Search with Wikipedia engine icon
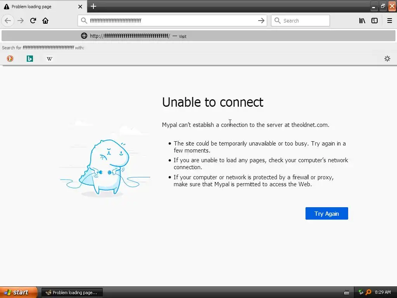The width and height of the screenshot is (397, 298). click(50, 59)
